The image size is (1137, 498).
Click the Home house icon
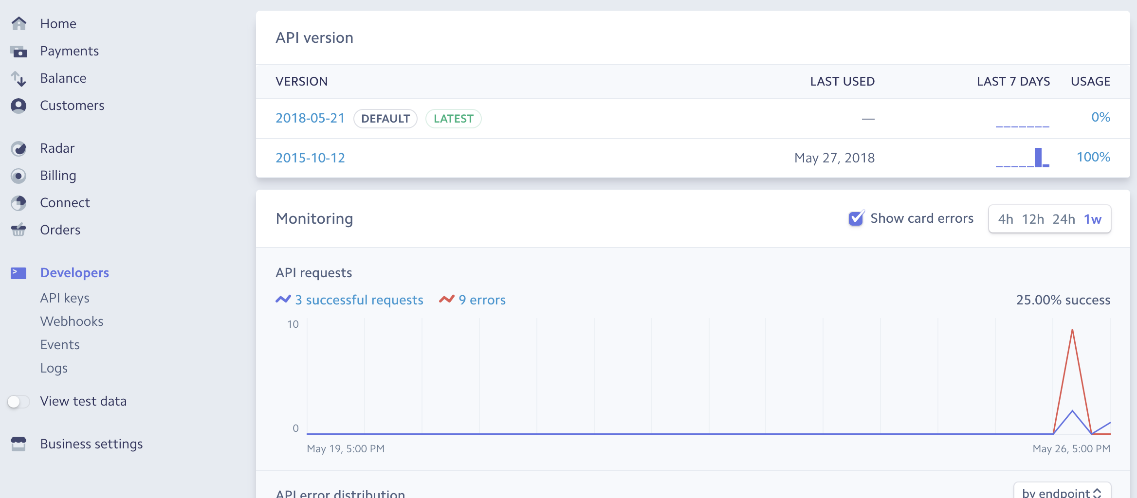(18, 23)
